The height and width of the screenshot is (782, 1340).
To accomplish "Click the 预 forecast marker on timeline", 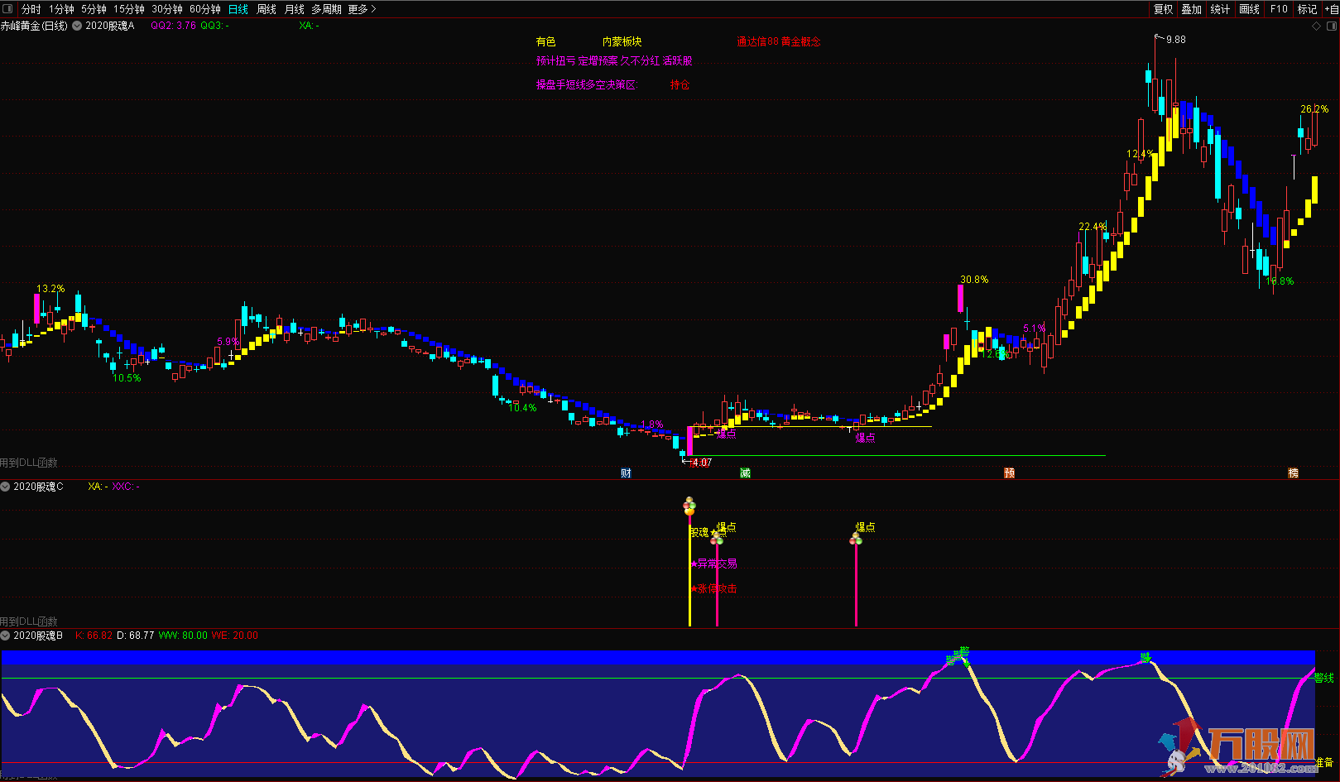I will point(1009,473).
